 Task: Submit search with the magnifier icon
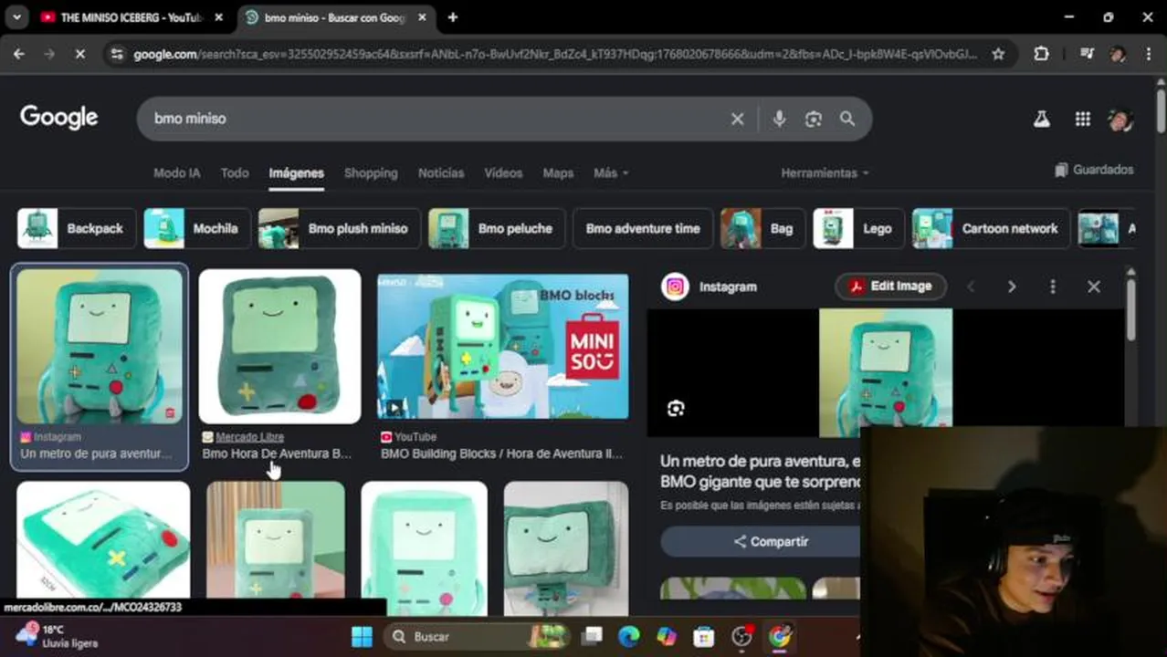(847, 119)
